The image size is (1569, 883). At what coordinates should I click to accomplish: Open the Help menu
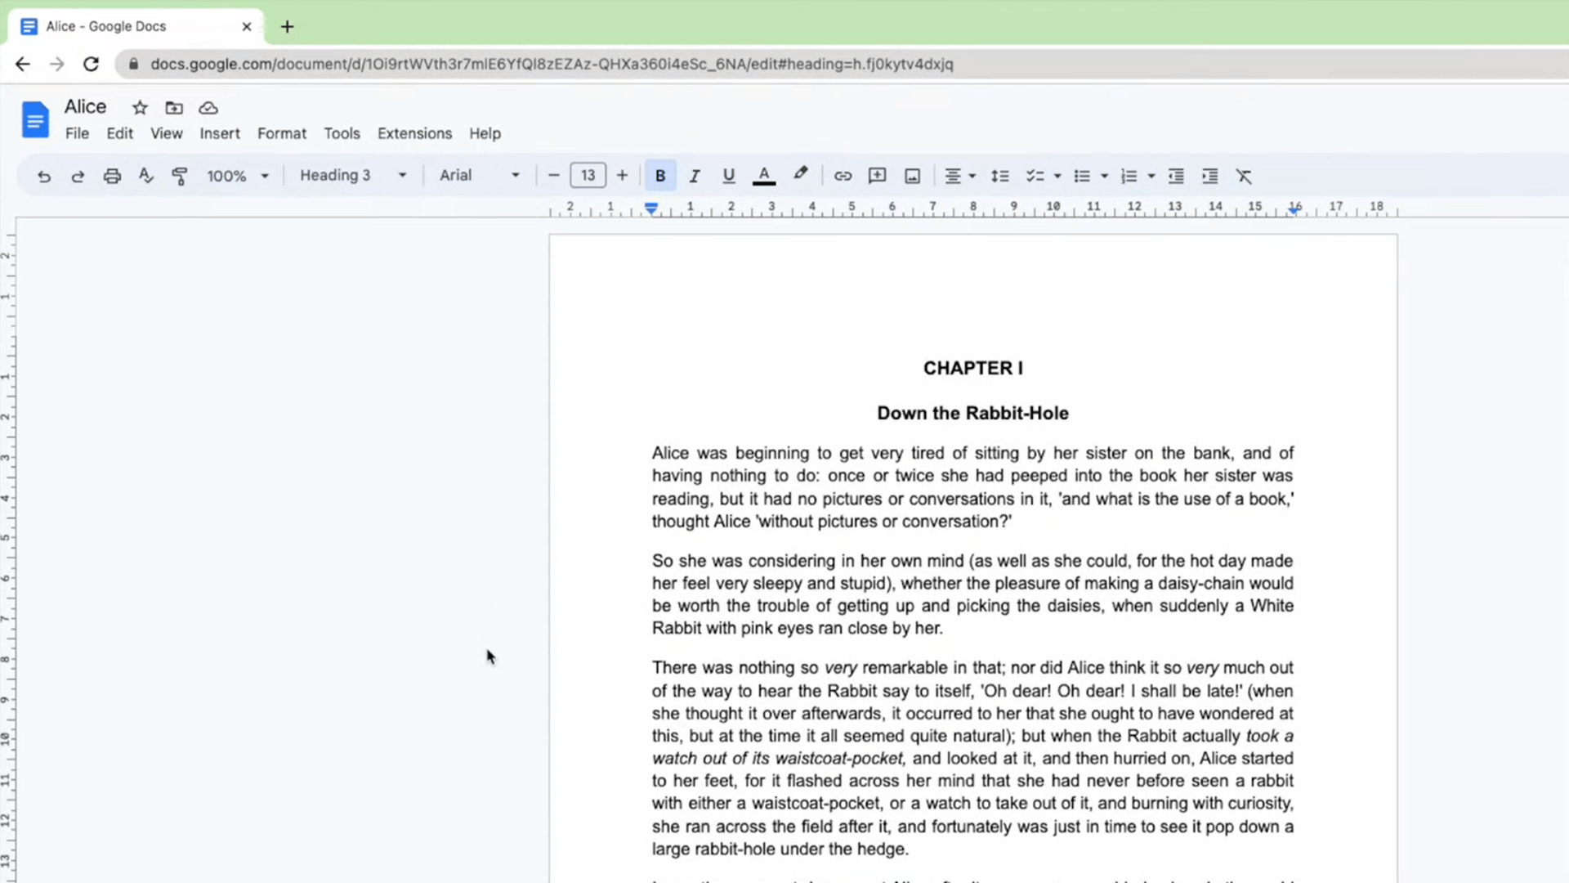(x=485, y=133)
